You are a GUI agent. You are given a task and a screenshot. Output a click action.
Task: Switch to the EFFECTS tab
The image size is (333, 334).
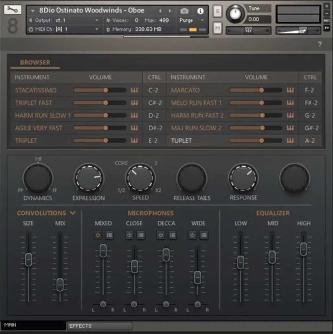(100, 326)
